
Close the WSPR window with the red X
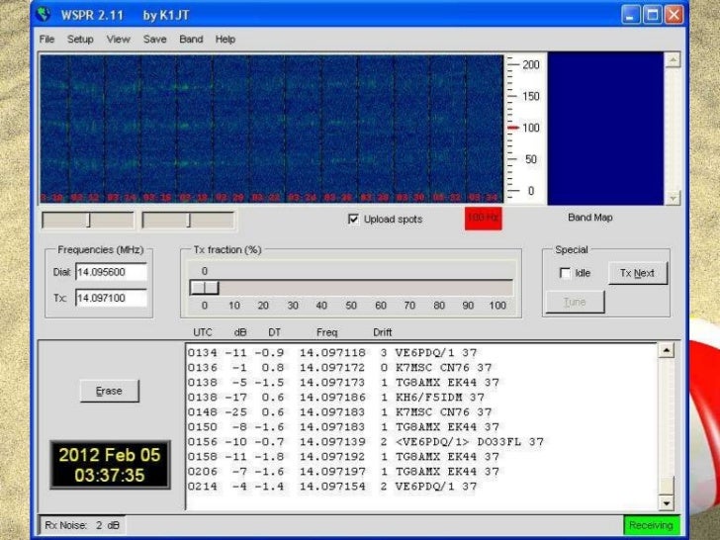(x=674, y=15)
